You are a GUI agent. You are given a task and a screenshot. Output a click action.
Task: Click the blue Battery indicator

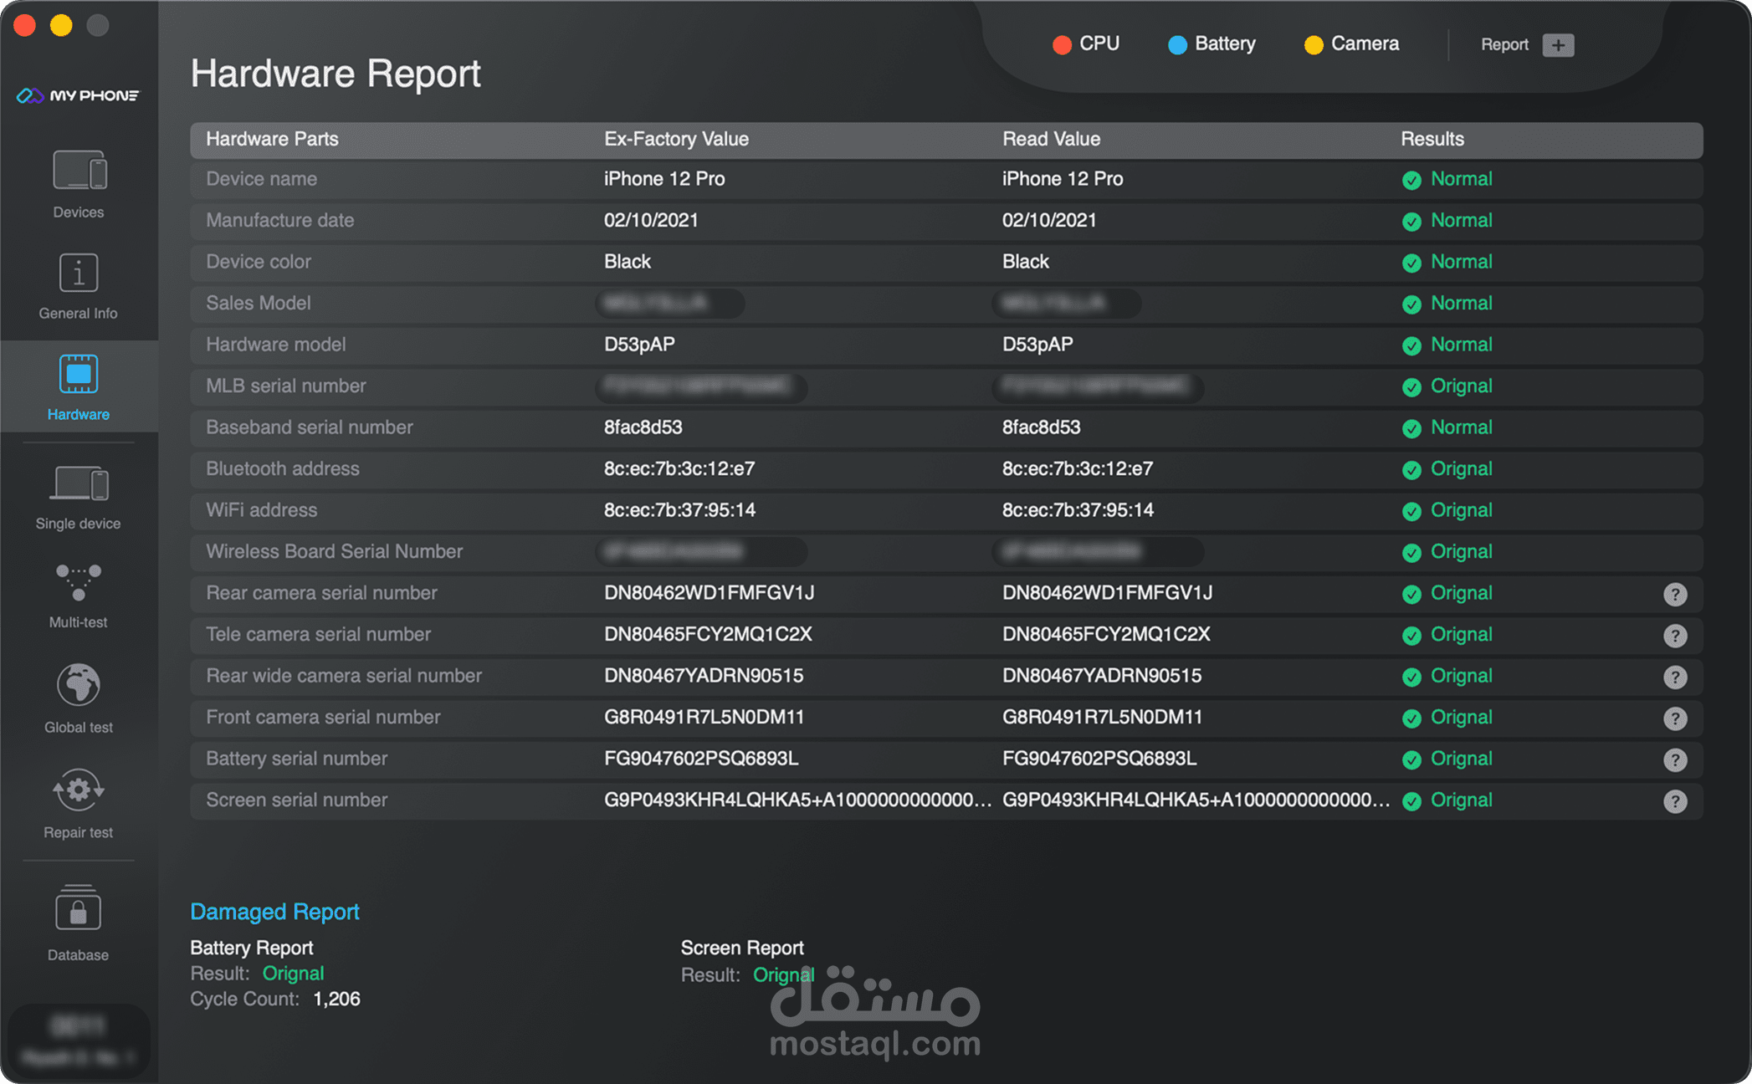[x=1177, y=44]
